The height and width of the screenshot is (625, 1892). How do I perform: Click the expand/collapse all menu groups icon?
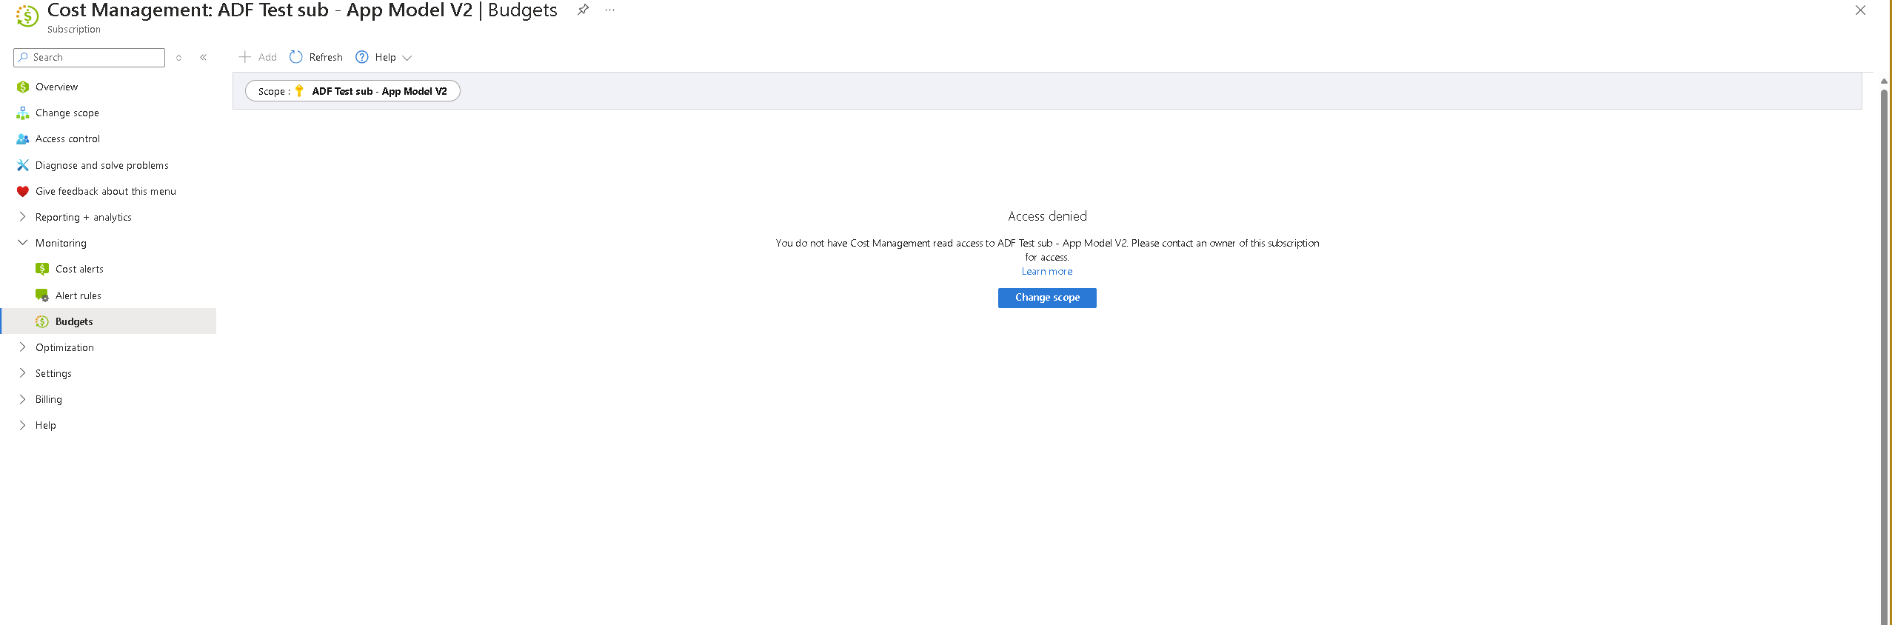tap(178, 57)
